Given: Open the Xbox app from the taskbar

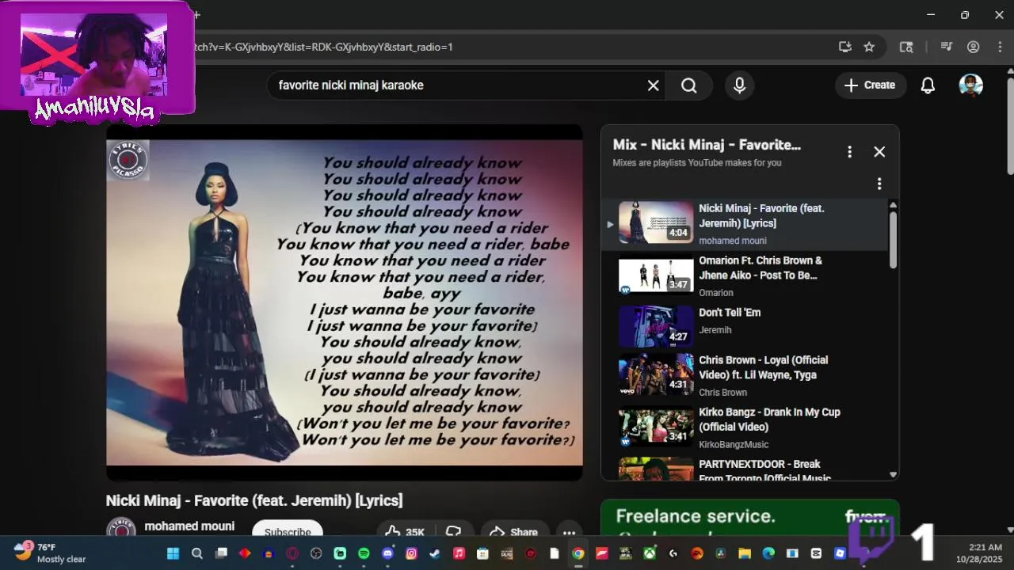Looking at the screenshot, I should [x=650, y=553].
